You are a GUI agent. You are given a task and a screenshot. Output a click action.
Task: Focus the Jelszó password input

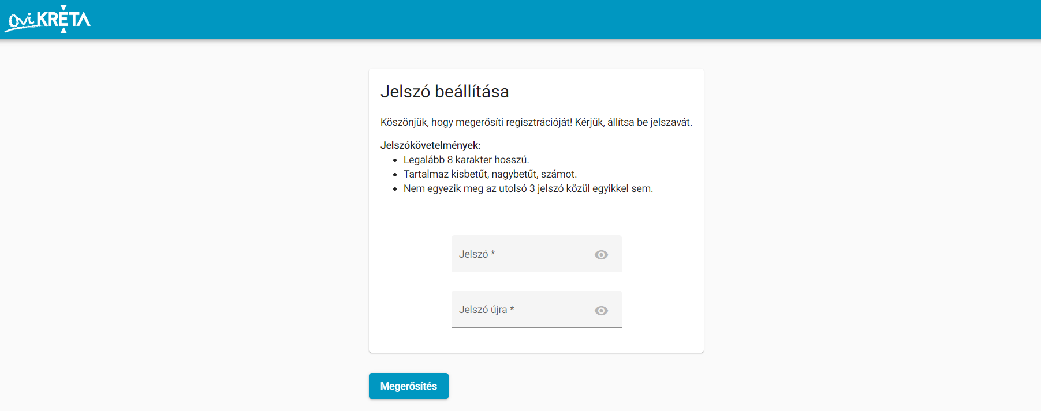[536, 254]
